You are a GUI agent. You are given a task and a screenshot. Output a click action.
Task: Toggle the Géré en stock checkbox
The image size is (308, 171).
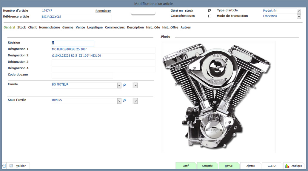pos(210,11)
